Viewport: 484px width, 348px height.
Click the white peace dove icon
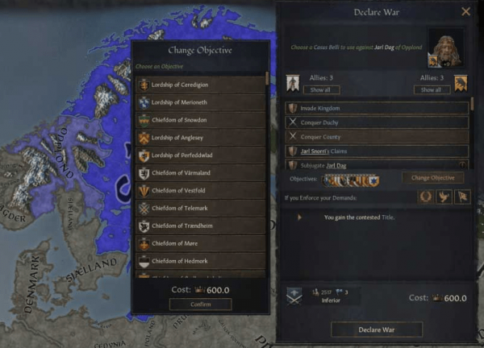coord(444,197)
